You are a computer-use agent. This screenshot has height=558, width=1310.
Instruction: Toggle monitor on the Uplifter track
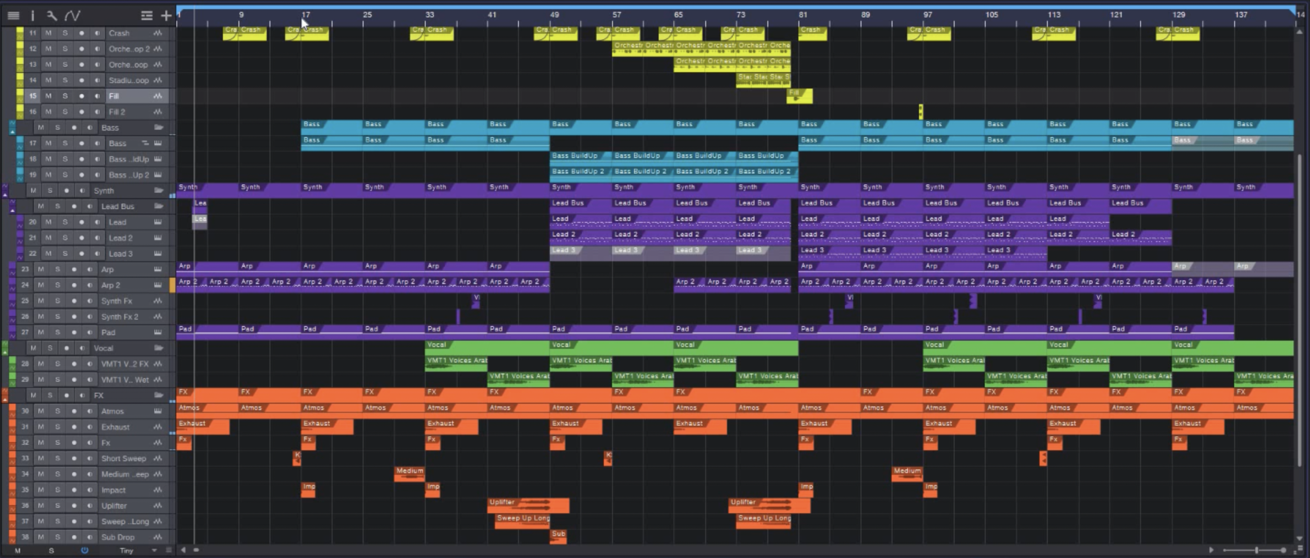coord(90,505)
